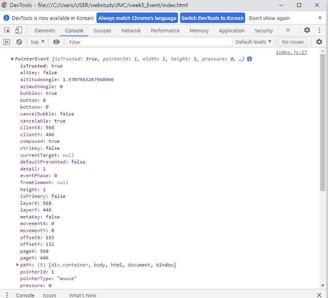Select the Performance tab
The image size is (328, 298).
tap(165, 30)
